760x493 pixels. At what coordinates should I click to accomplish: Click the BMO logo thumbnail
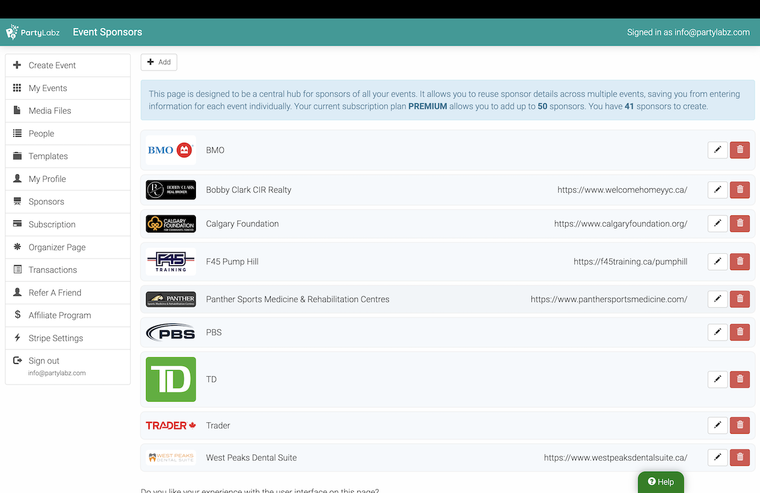pos(171,150)
